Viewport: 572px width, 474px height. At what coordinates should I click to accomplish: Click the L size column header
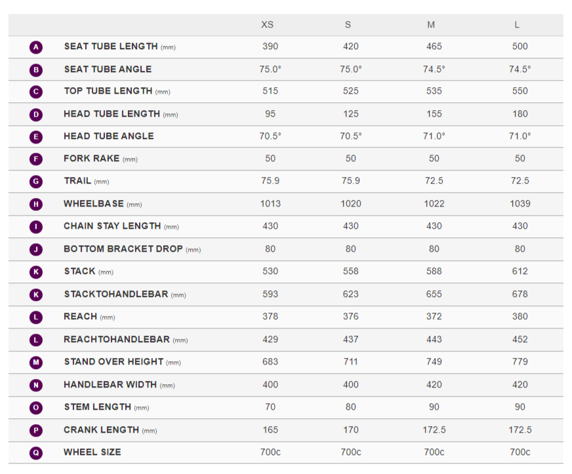518,25
